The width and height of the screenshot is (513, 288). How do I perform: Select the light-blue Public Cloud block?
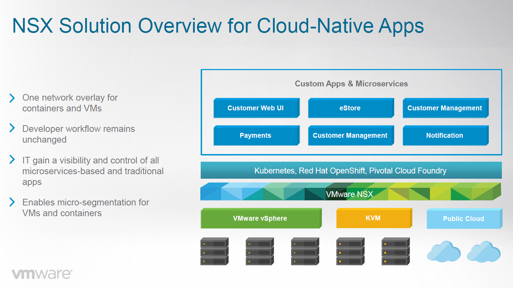[464, 219]
